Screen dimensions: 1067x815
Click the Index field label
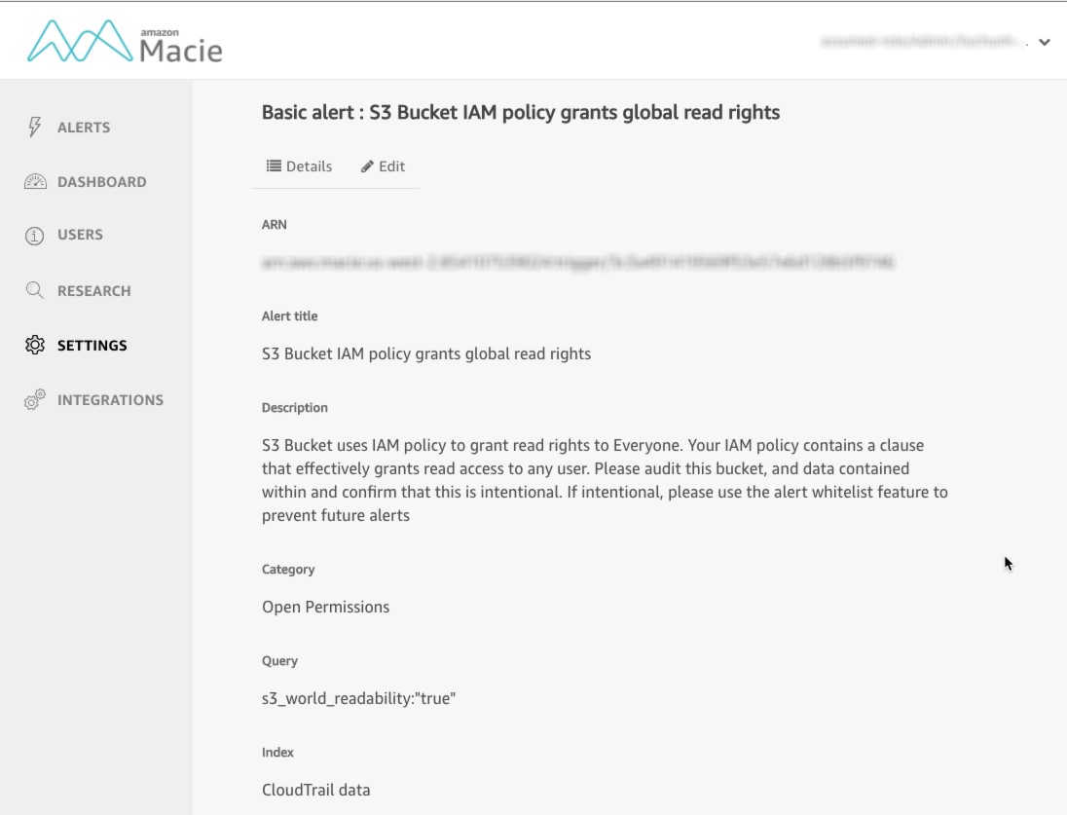[277, 753]
